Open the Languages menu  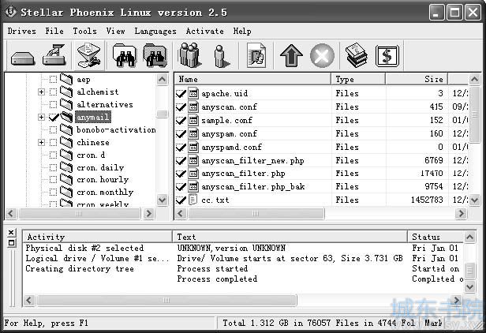tap(155, 31)
